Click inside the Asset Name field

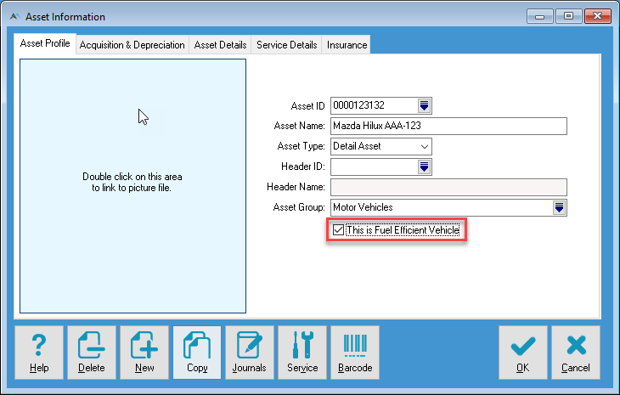[x=448, y=126]
